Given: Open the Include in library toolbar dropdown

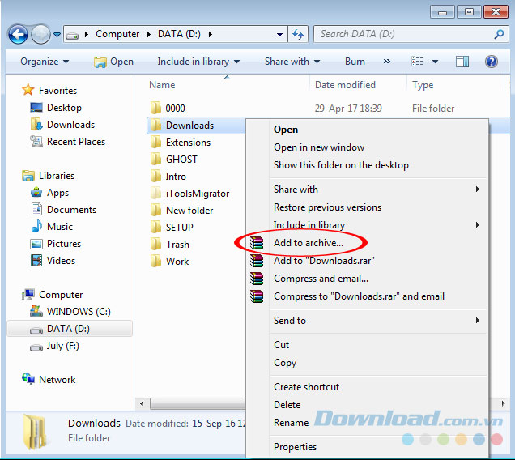Looking at the screenshot, I should [x=198, y=62].
